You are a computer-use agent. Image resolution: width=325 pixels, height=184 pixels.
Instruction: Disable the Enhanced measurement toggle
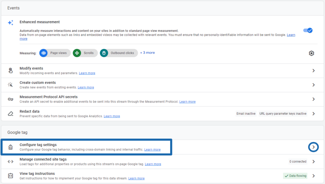(x=307, y=30)
